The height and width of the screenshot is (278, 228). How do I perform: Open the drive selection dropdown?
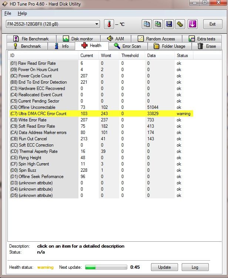pyautogui.click(x=53, y=24)
